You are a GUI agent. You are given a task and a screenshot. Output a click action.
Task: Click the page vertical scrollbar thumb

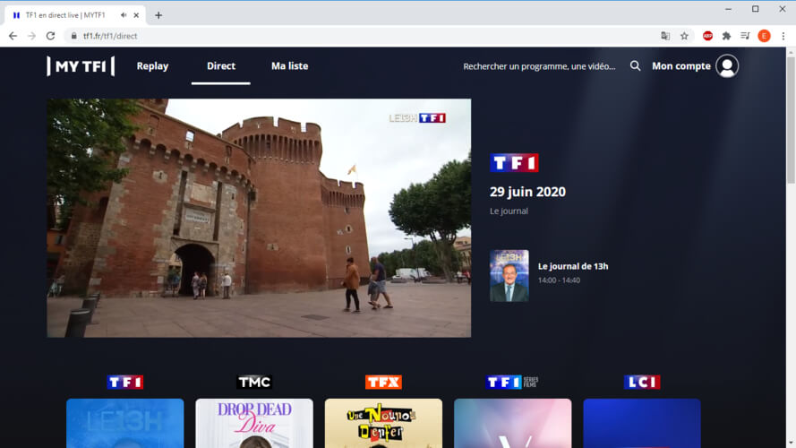791,120
